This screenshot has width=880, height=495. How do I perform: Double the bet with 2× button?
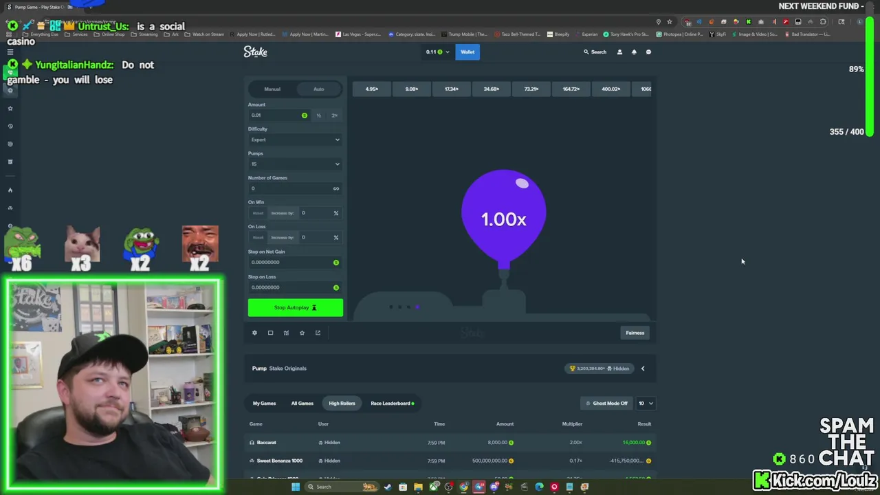tap(335, 115)
